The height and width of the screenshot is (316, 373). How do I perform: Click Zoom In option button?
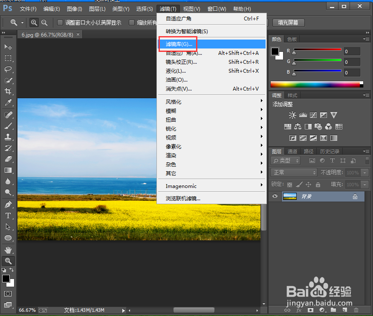(34, 23)
